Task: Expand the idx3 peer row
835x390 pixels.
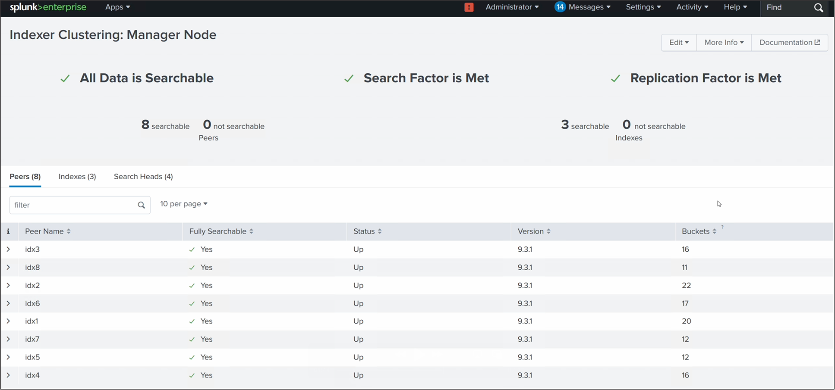Action: (x=9, y=249)
